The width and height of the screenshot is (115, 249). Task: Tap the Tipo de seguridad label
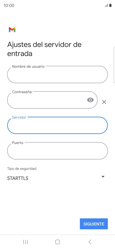22,169
